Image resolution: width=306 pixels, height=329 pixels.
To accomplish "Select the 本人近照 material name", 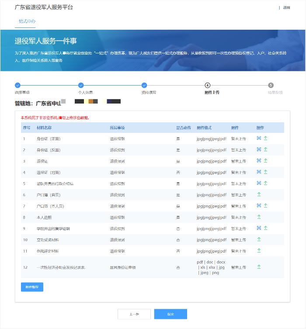I will tap(44, 218).
